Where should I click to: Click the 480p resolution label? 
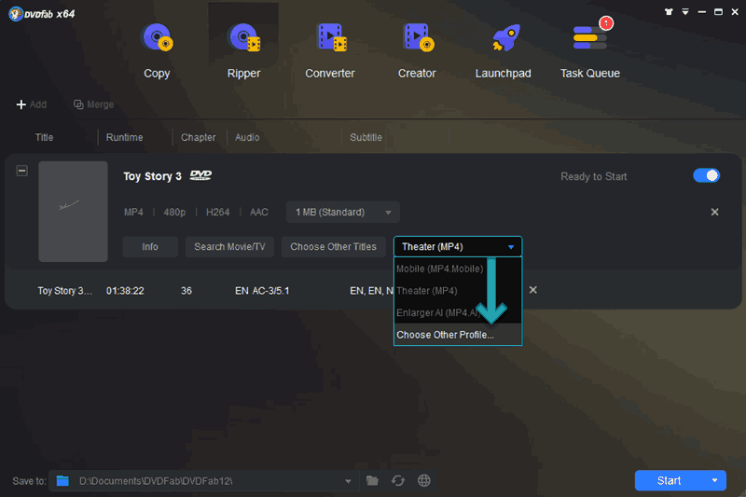click(x=174, y=212)
